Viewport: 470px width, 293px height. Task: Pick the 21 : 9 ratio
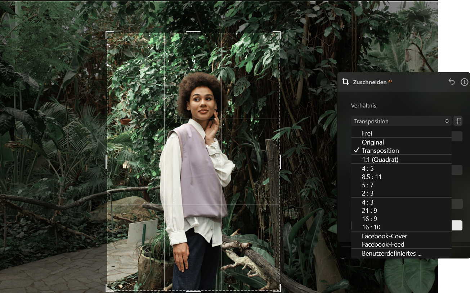(401, 211)
